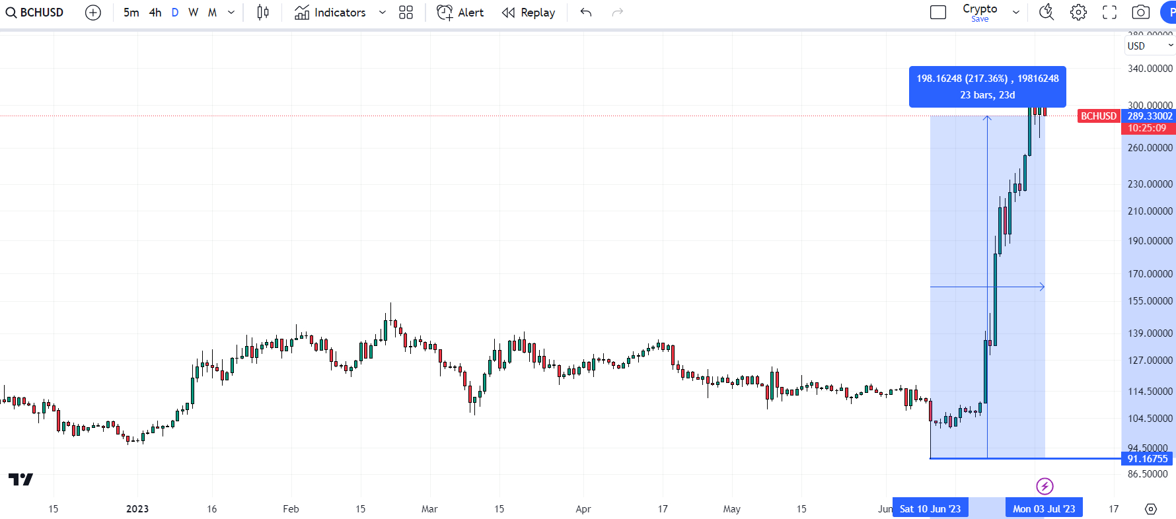The width and height of the screenshot is (1176, 519).
Task: Switch to the weekly W timeframe
Action: (x=193, y=13)
